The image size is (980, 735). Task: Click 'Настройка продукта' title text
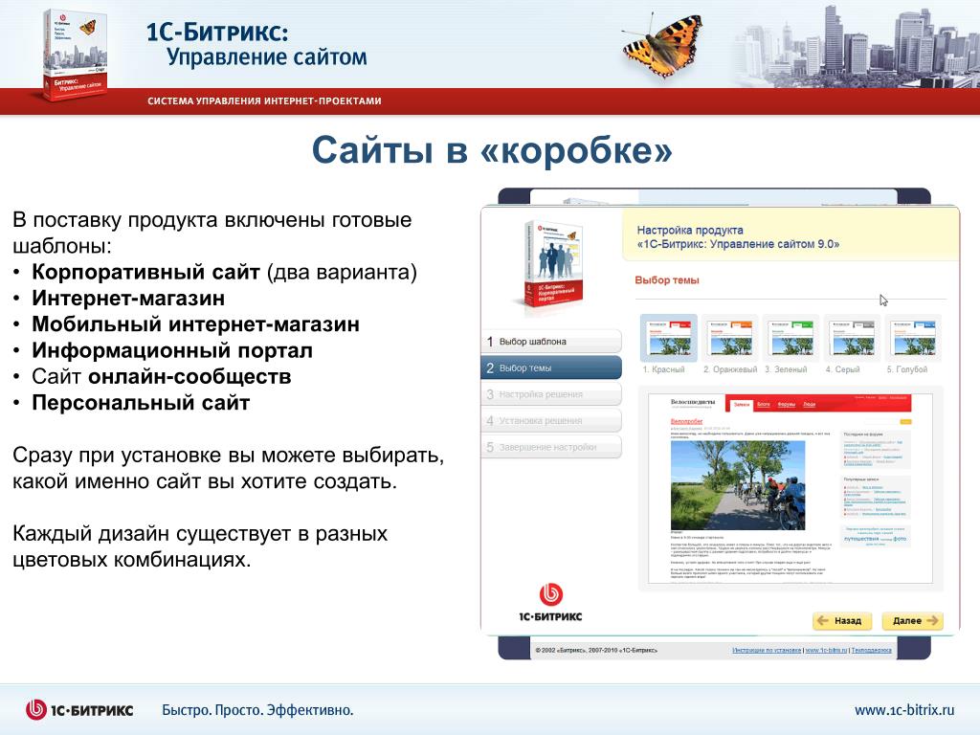click(x=690, y=230)
